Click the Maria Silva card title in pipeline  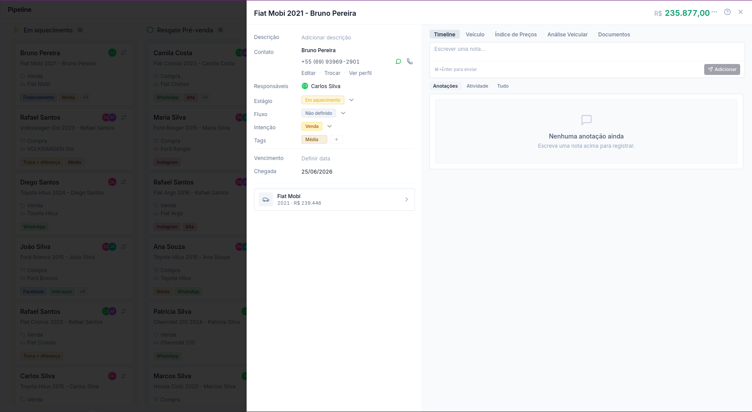(170, 117)
